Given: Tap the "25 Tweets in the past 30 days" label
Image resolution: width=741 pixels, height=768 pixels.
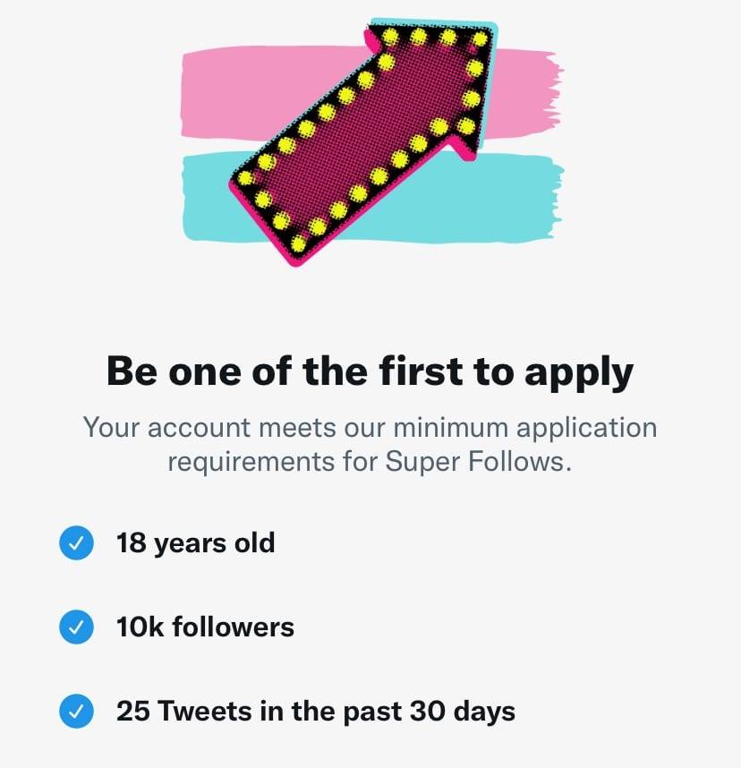Looking at the screenshot, I should coord(315,712).
